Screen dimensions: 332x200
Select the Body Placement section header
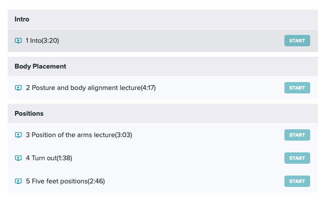click(x=163, y=66)
